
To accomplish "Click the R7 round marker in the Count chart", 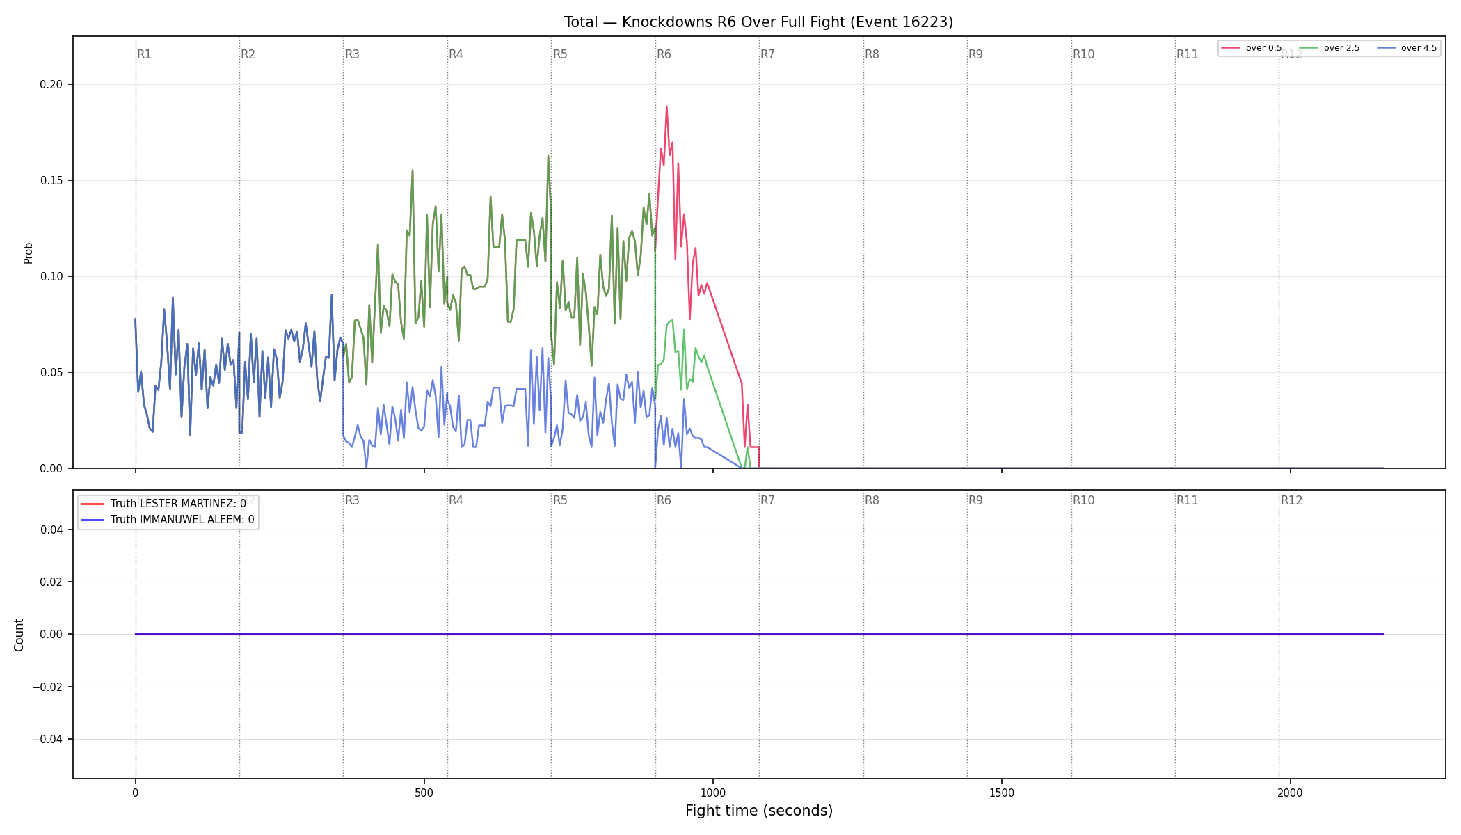I will click(767, 500).
